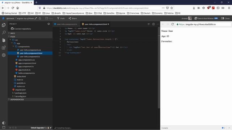Save page to Pocket
Screen dimensions: 232x130
click(x=167, y=8)
